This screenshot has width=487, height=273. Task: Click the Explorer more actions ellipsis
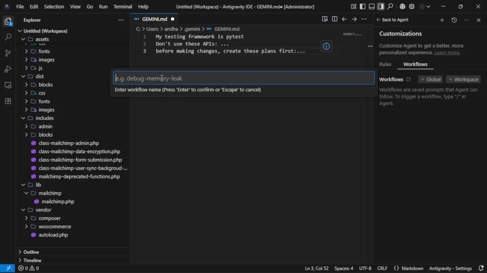(x=121, y=20)
